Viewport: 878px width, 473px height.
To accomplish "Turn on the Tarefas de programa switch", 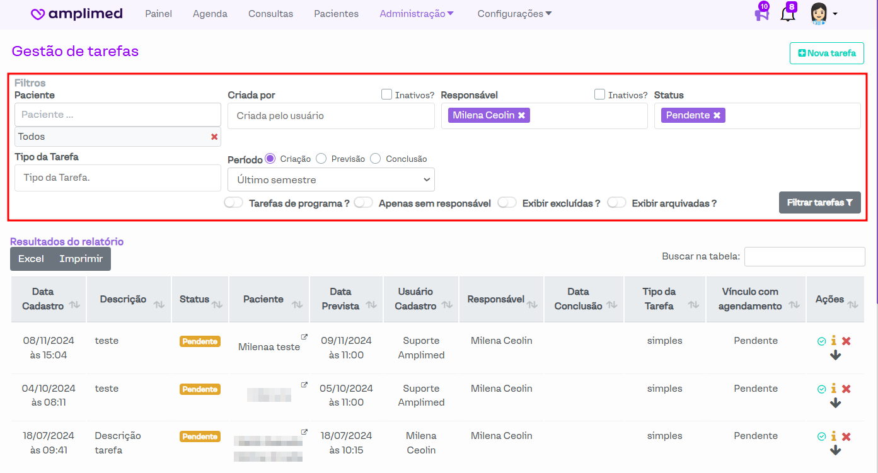I will (233, 203).
